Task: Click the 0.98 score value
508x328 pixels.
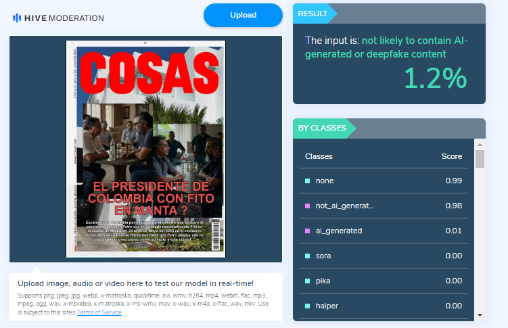Action: tap(454, 206)
